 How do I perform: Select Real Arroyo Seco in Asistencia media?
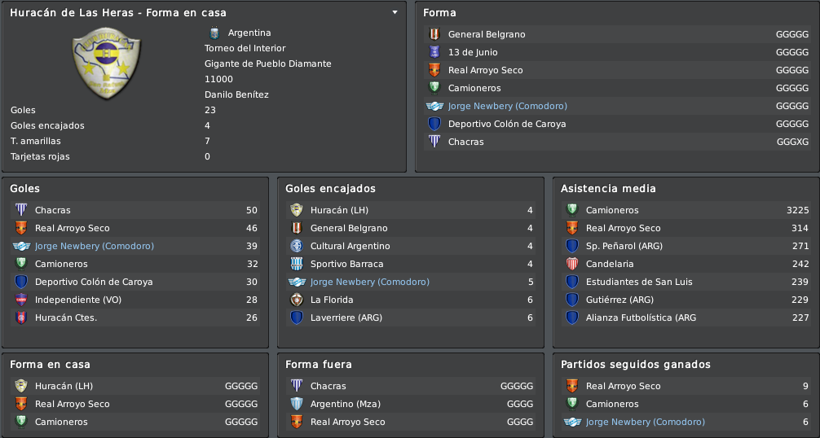[686, 228]
